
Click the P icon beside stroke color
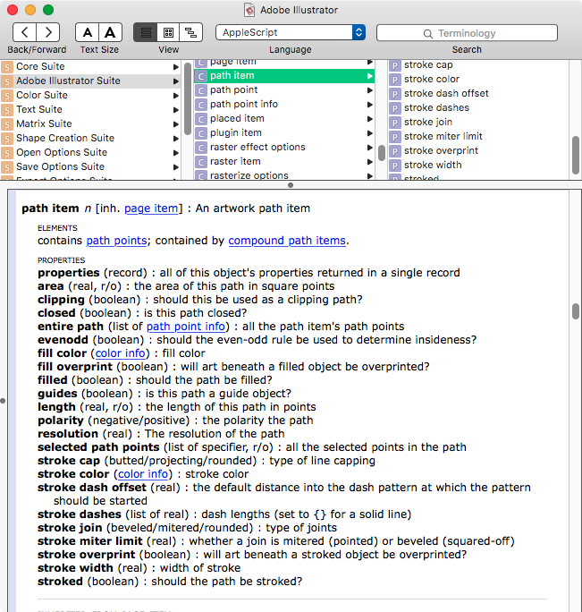click(395, 80)
